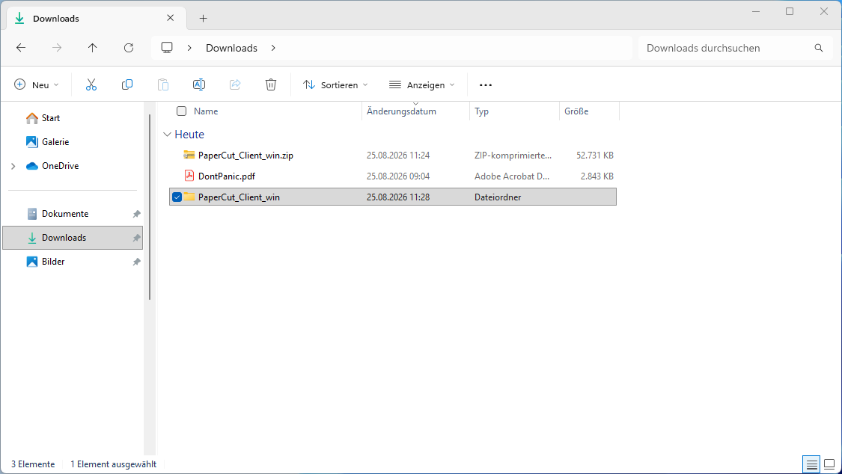Viewport: 842px width, 474px height.
Task: Click the pin icon next to Bilder
Action: 136,262
